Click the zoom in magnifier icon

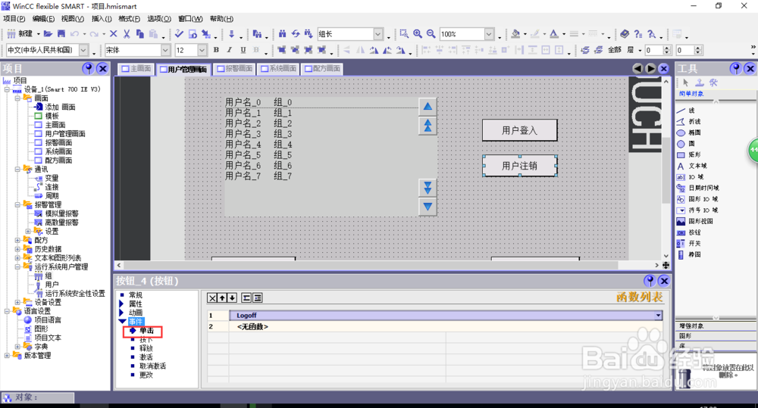click(417, 34)
